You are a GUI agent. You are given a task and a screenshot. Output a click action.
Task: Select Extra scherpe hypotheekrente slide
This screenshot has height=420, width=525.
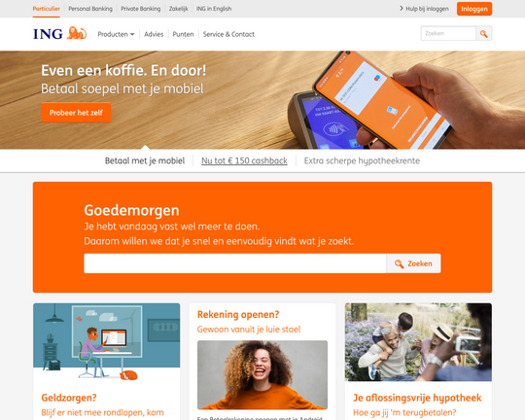pyautogui.click(x=362, y=160)
